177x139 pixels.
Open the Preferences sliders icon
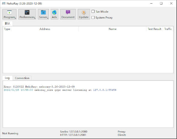pos(27,12)
